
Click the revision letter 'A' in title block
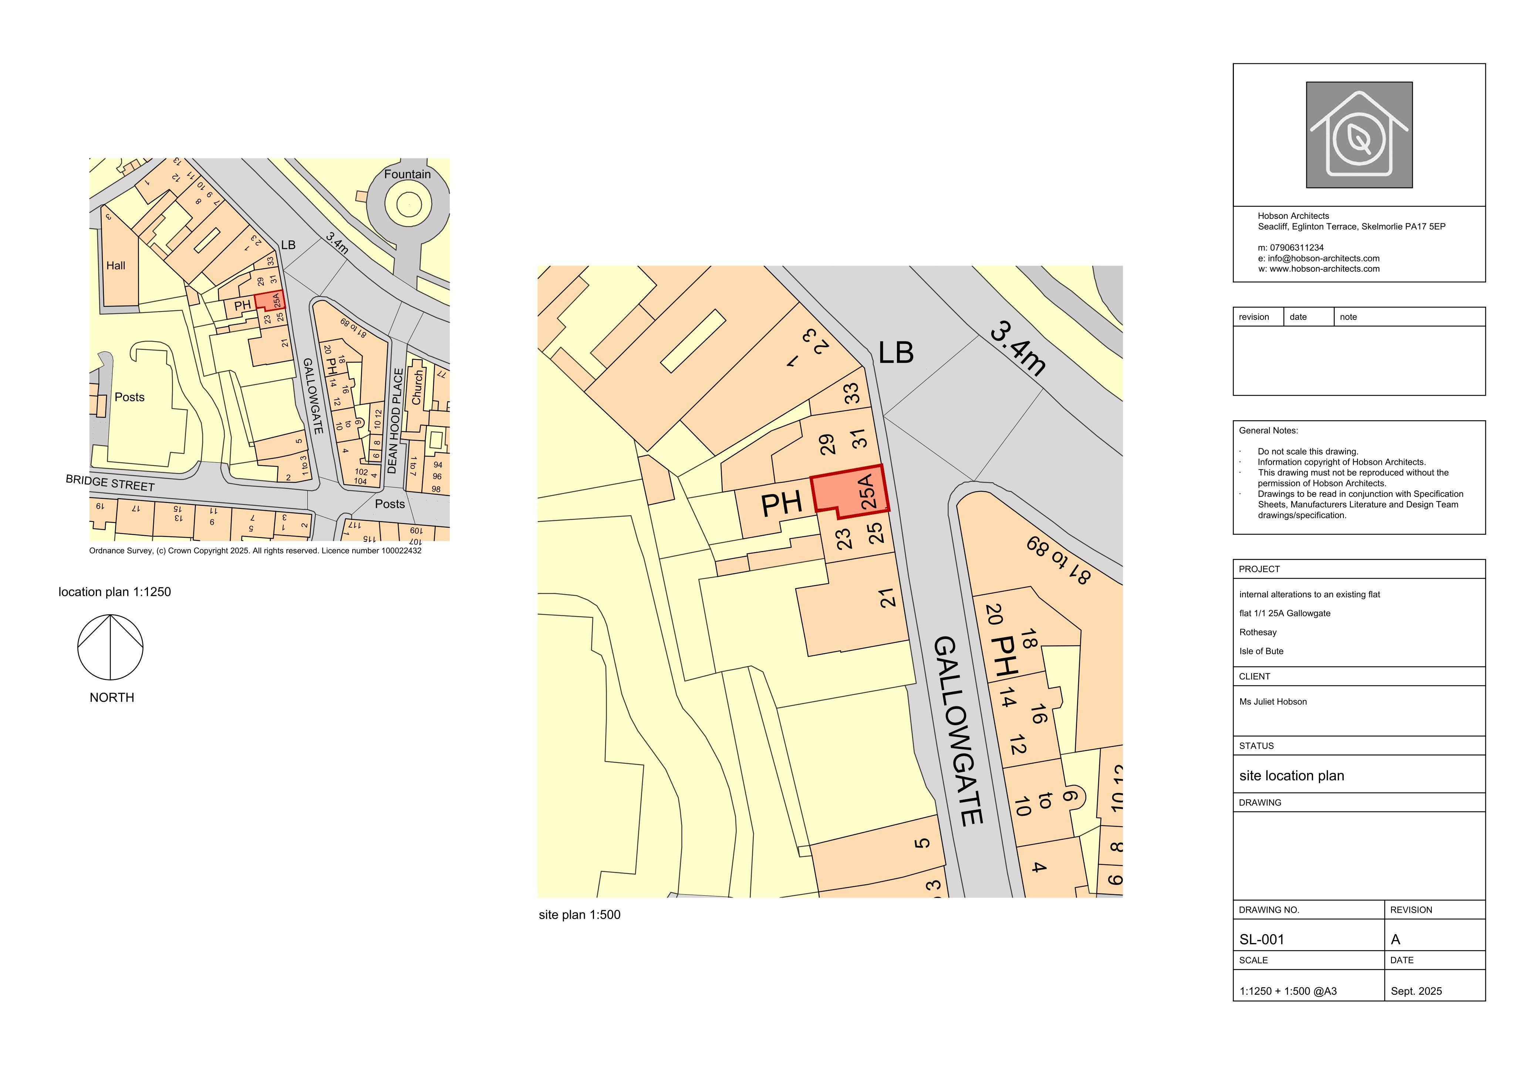(x=1395, y=939)
